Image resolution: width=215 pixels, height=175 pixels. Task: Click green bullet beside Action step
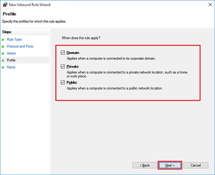tap(3, 53)
